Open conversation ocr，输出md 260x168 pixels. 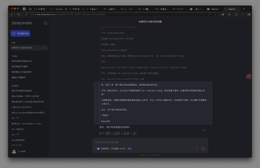point(18,129)
